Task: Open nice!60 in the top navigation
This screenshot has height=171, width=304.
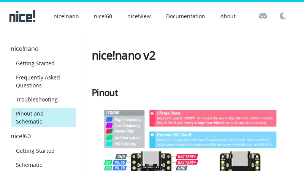Action: (x=103, y=16)
